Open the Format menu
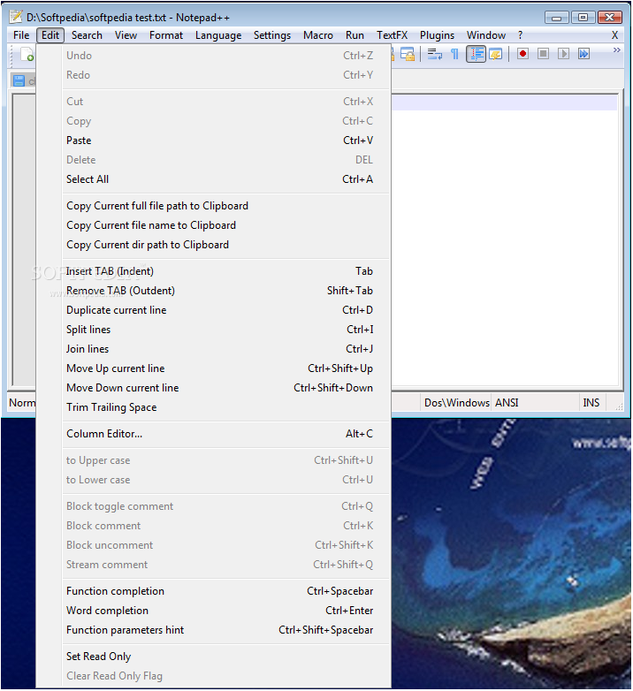633x691 pixels. coord(165,35)
